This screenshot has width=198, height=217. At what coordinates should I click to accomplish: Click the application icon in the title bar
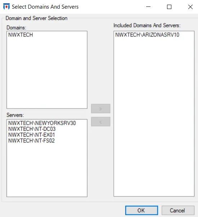point(6,6)
